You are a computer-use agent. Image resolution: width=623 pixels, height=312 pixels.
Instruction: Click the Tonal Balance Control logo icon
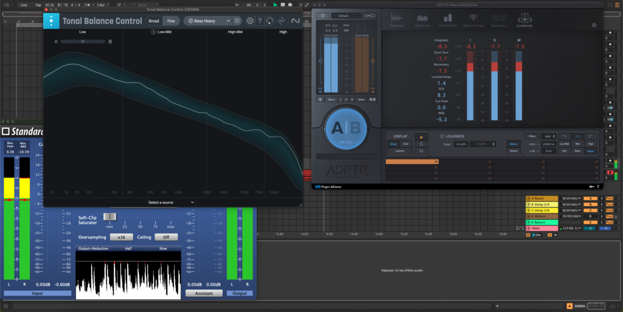pos(51,21)
